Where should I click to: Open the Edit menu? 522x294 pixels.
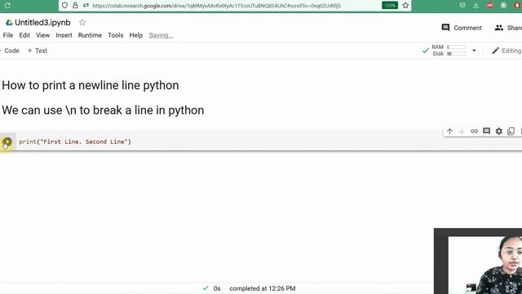[24, 35]
